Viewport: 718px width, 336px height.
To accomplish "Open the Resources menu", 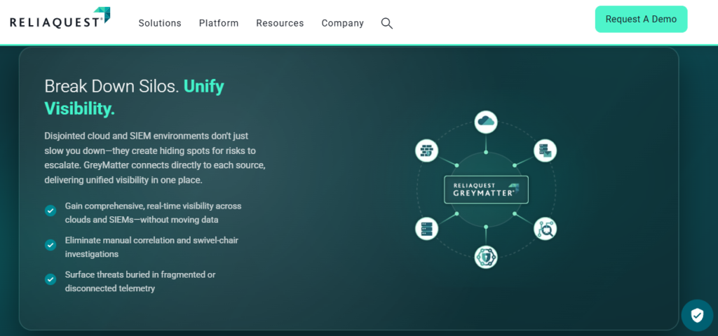I will tap(280, 23).
